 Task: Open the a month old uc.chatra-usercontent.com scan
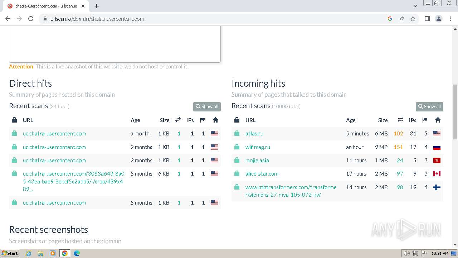tap(54, 134)
